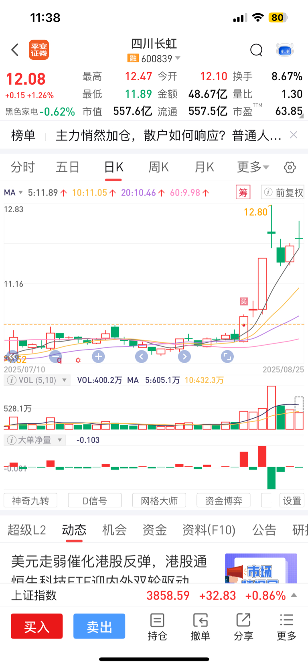Check the Wi-Fi icon in status bar
The height and width of the screenshot is (667, 308).
click(x=258, y=18)
